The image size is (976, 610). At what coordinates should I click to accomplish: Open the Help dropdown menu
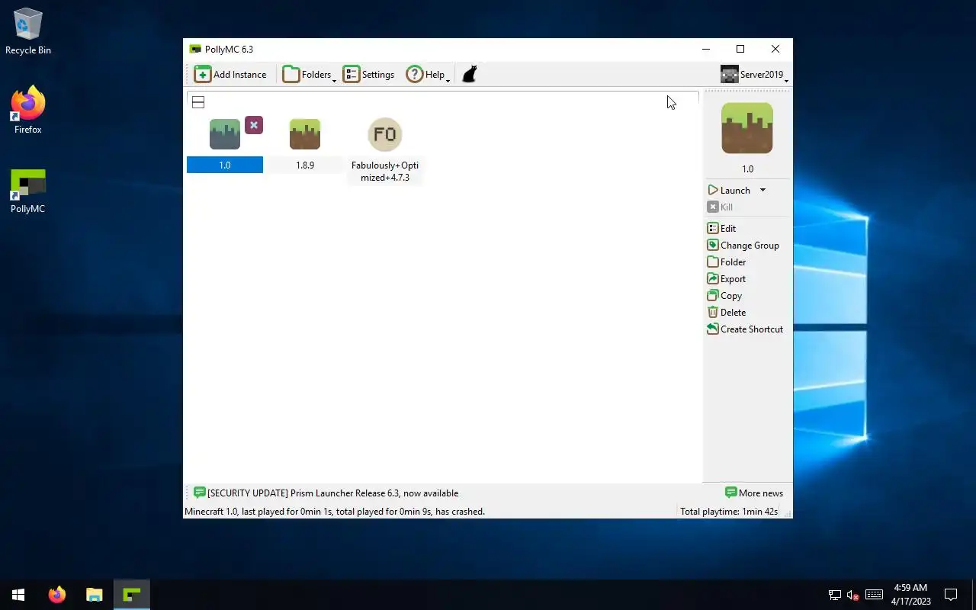[427, 74]
